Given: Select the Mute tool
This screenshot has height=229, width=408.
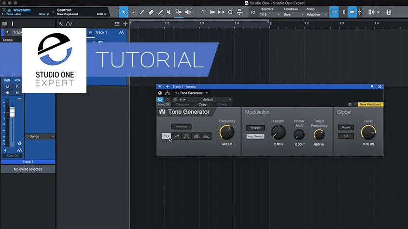Looking at the screenshot, I should [169, 12].
